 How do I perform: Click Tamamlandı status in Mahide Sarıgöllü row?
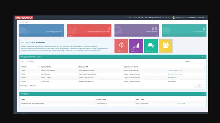pyautogui.click(x=172, y=78)
